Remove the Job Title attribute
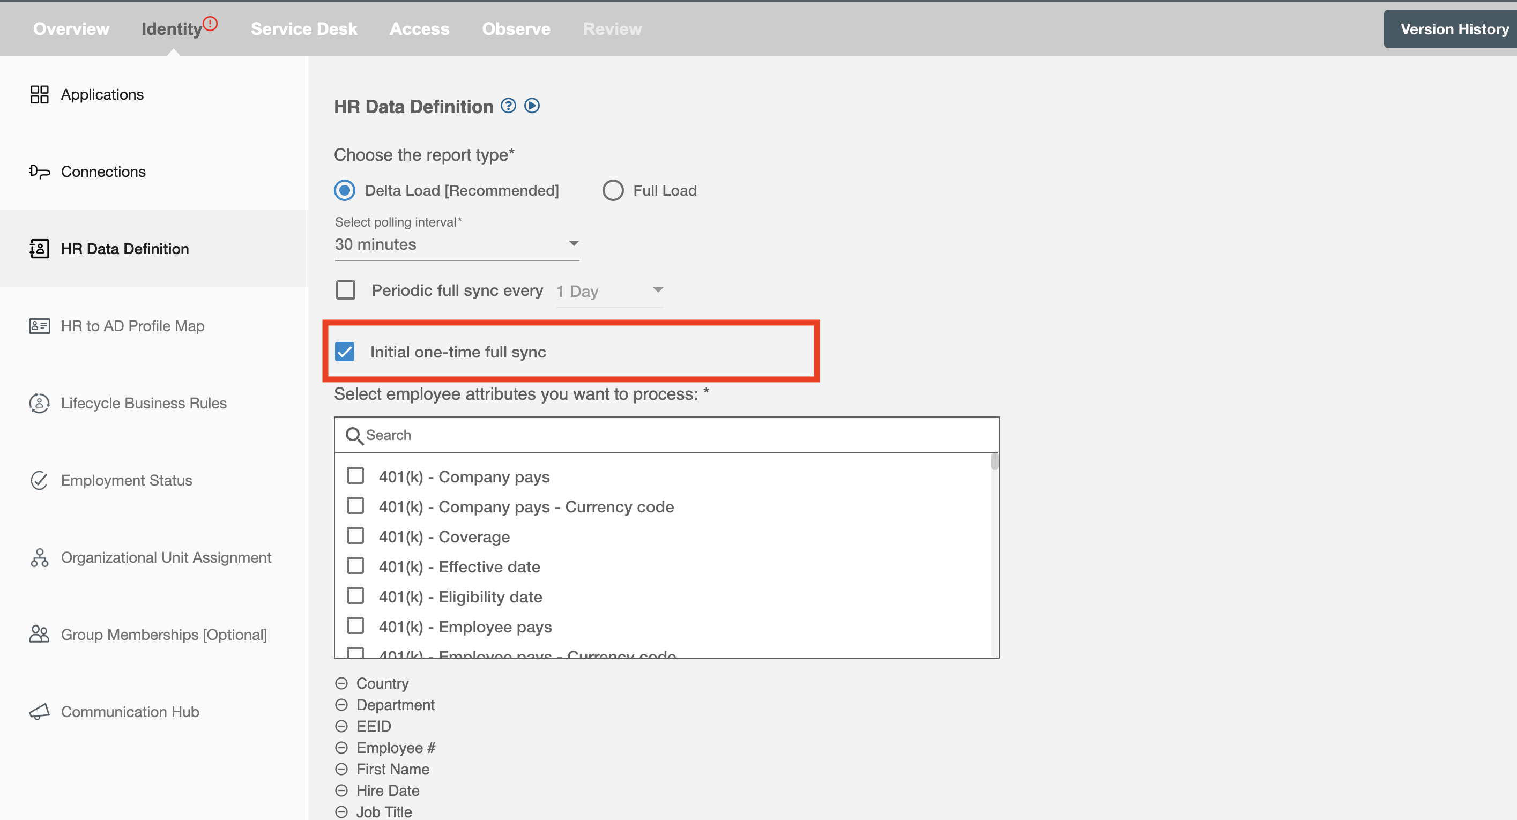The height and width of the screenshot is (820, 1517). point(341,812)
